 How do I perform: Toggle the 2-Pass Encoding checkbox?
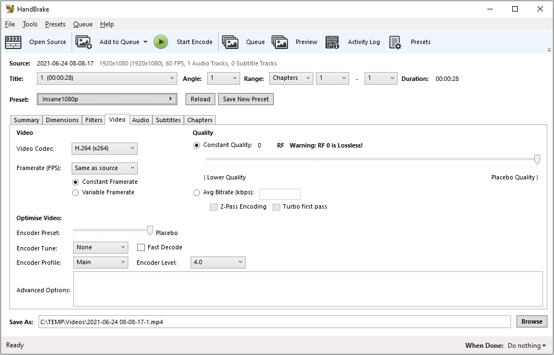[x=214, y=207]
